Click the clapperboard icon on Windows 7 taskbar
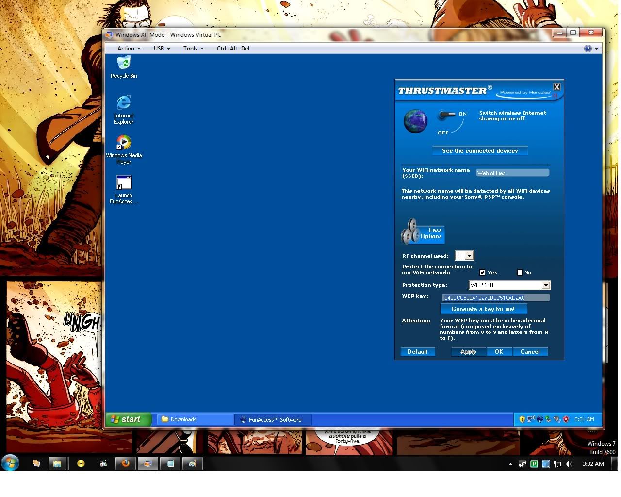The image size is (621, 497). 103,464
